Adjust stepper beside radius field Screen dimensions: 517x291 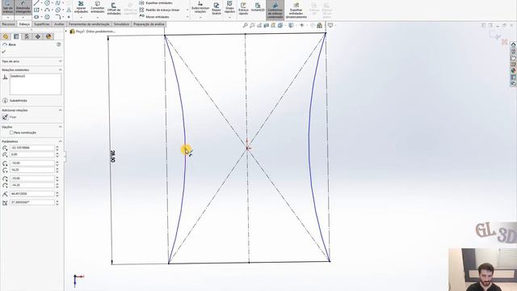57,194
